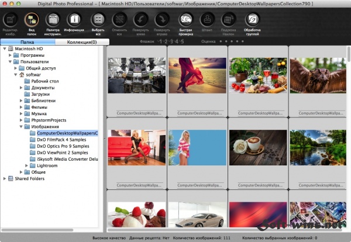Switch to the Коллекция(0) tab
The height and width of the screenshot is (242, 351).
point(82,42)
